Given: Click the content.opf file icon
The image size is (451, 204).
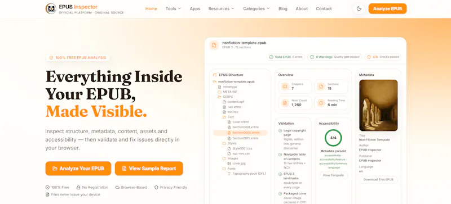Looking at the screenshot, I should click(x=224, y=102).
